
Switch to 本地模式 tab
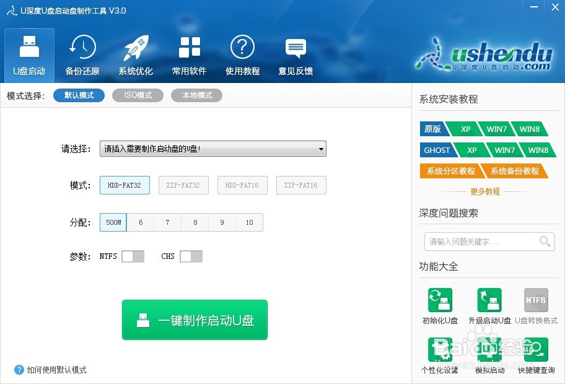(196, 95)
